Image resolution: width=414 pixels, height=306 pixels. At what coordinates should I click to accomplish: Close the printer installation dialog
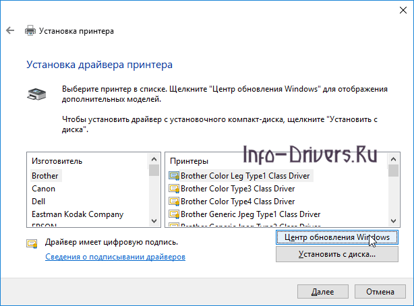point(403,10)
